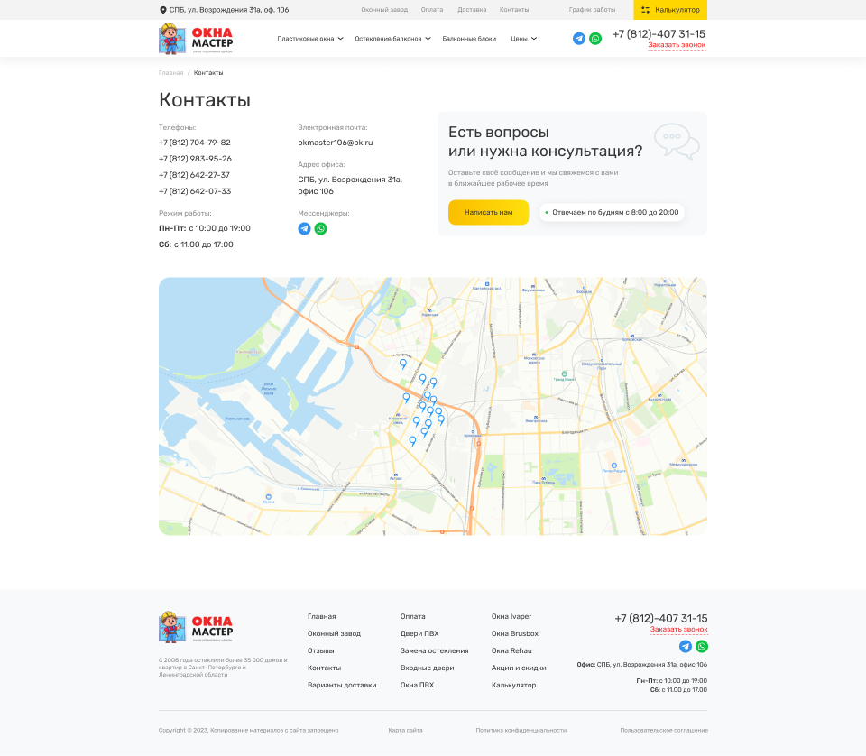Open footer link Двери ПВХ

pos(419,633)
